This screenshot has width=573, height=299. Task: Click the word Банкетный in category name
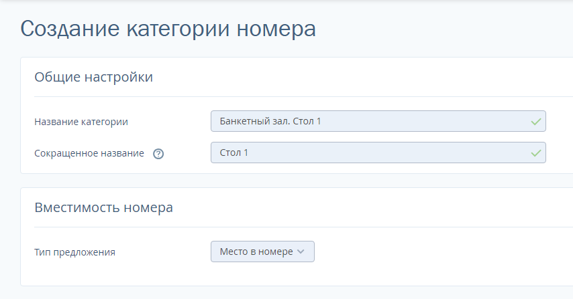point(242,122)
